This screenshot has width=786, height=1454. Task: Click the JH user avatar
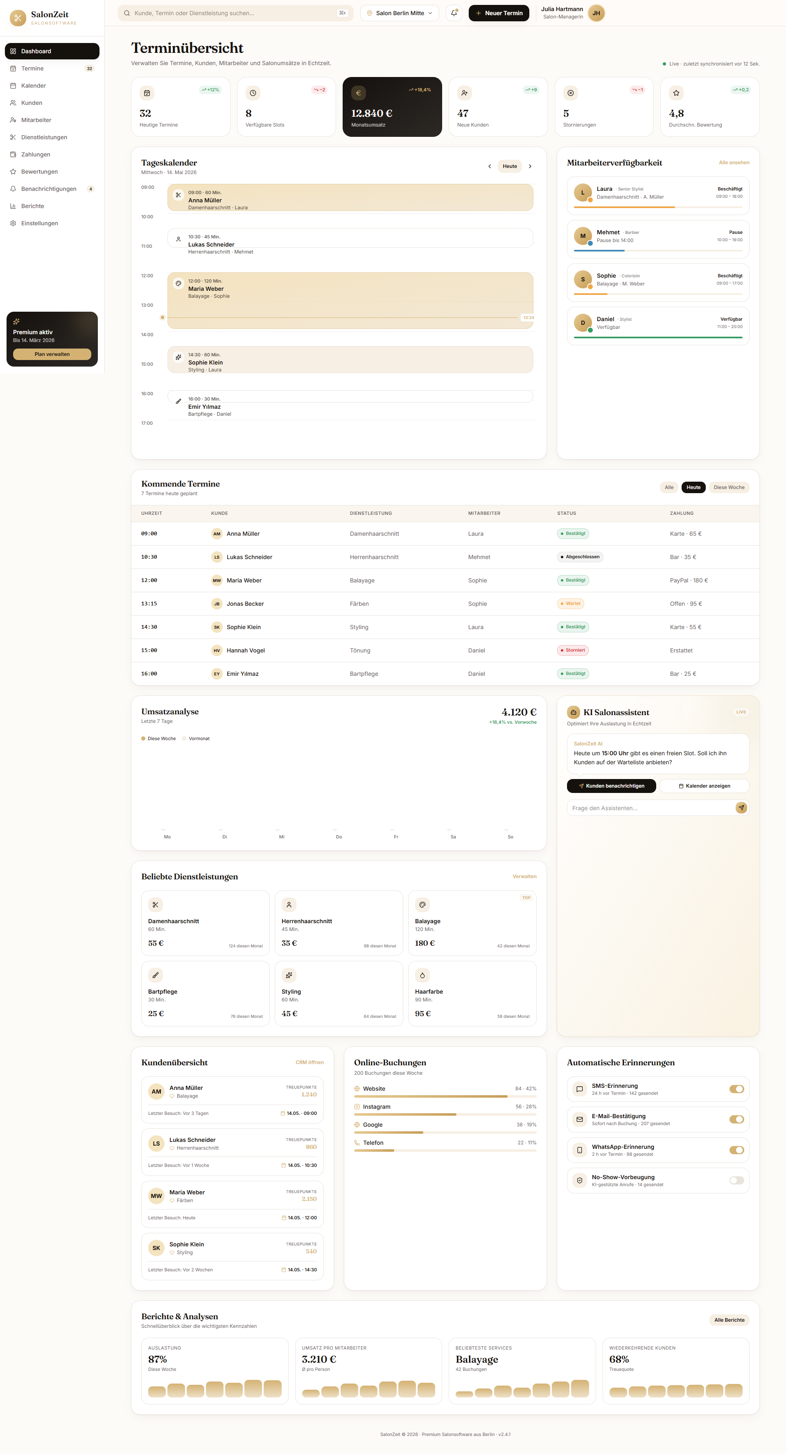pos(596,13)
